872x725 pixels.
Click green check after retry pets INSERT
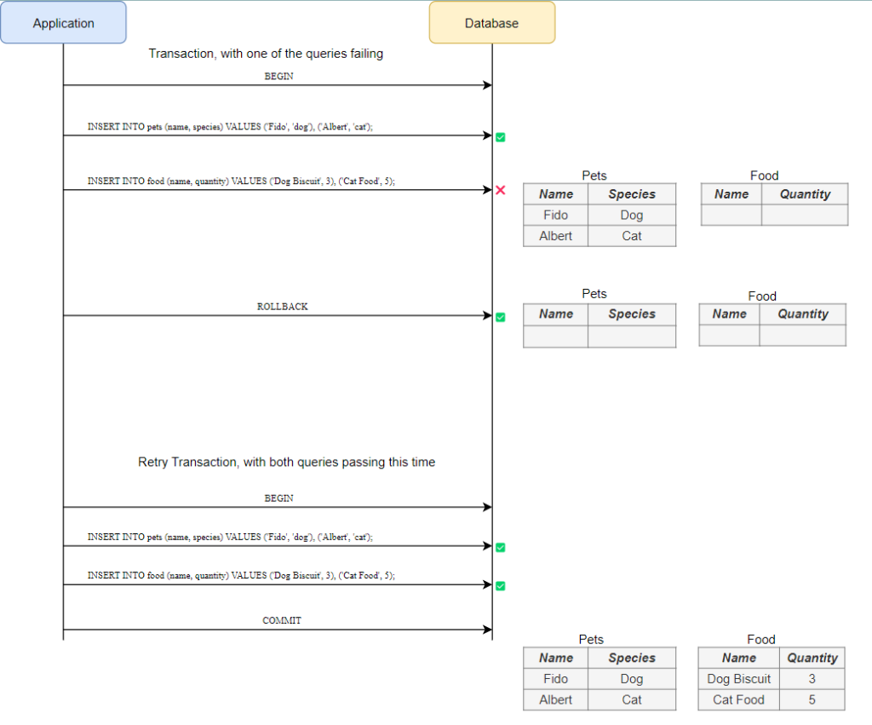coord(501,547)
